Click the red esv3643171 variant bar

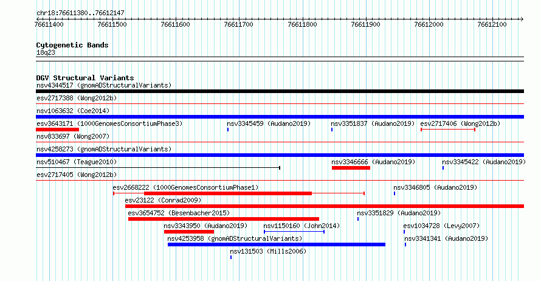57,130
